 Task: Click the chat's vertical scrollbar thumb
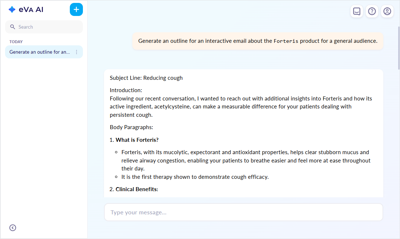coord(399,47)
